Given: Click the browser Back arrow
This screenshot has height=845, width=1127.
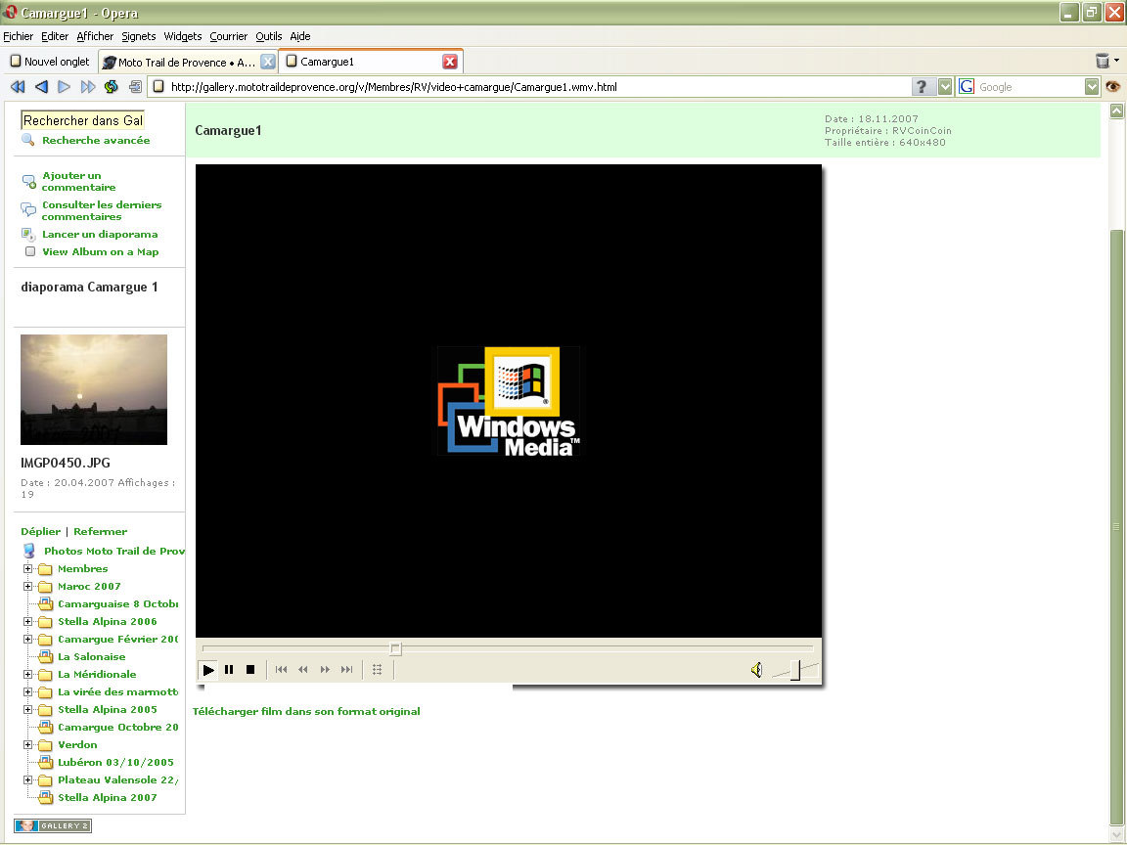Looking at the screenshot, I should click(x=41, y=87).
